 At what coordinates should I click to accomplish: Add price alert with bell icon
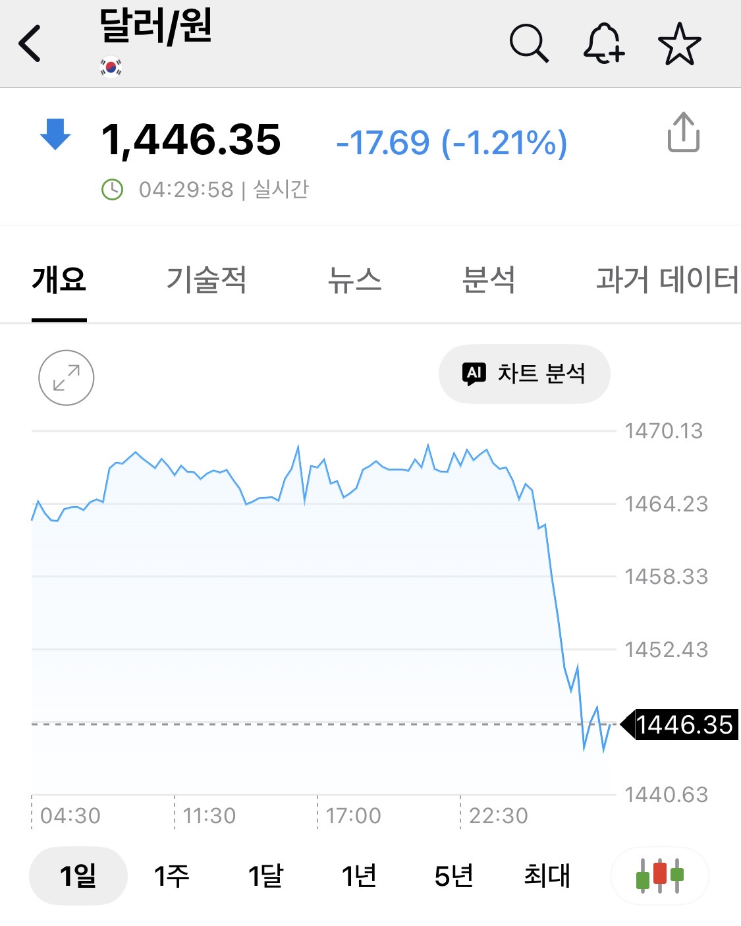coord(603,43)
